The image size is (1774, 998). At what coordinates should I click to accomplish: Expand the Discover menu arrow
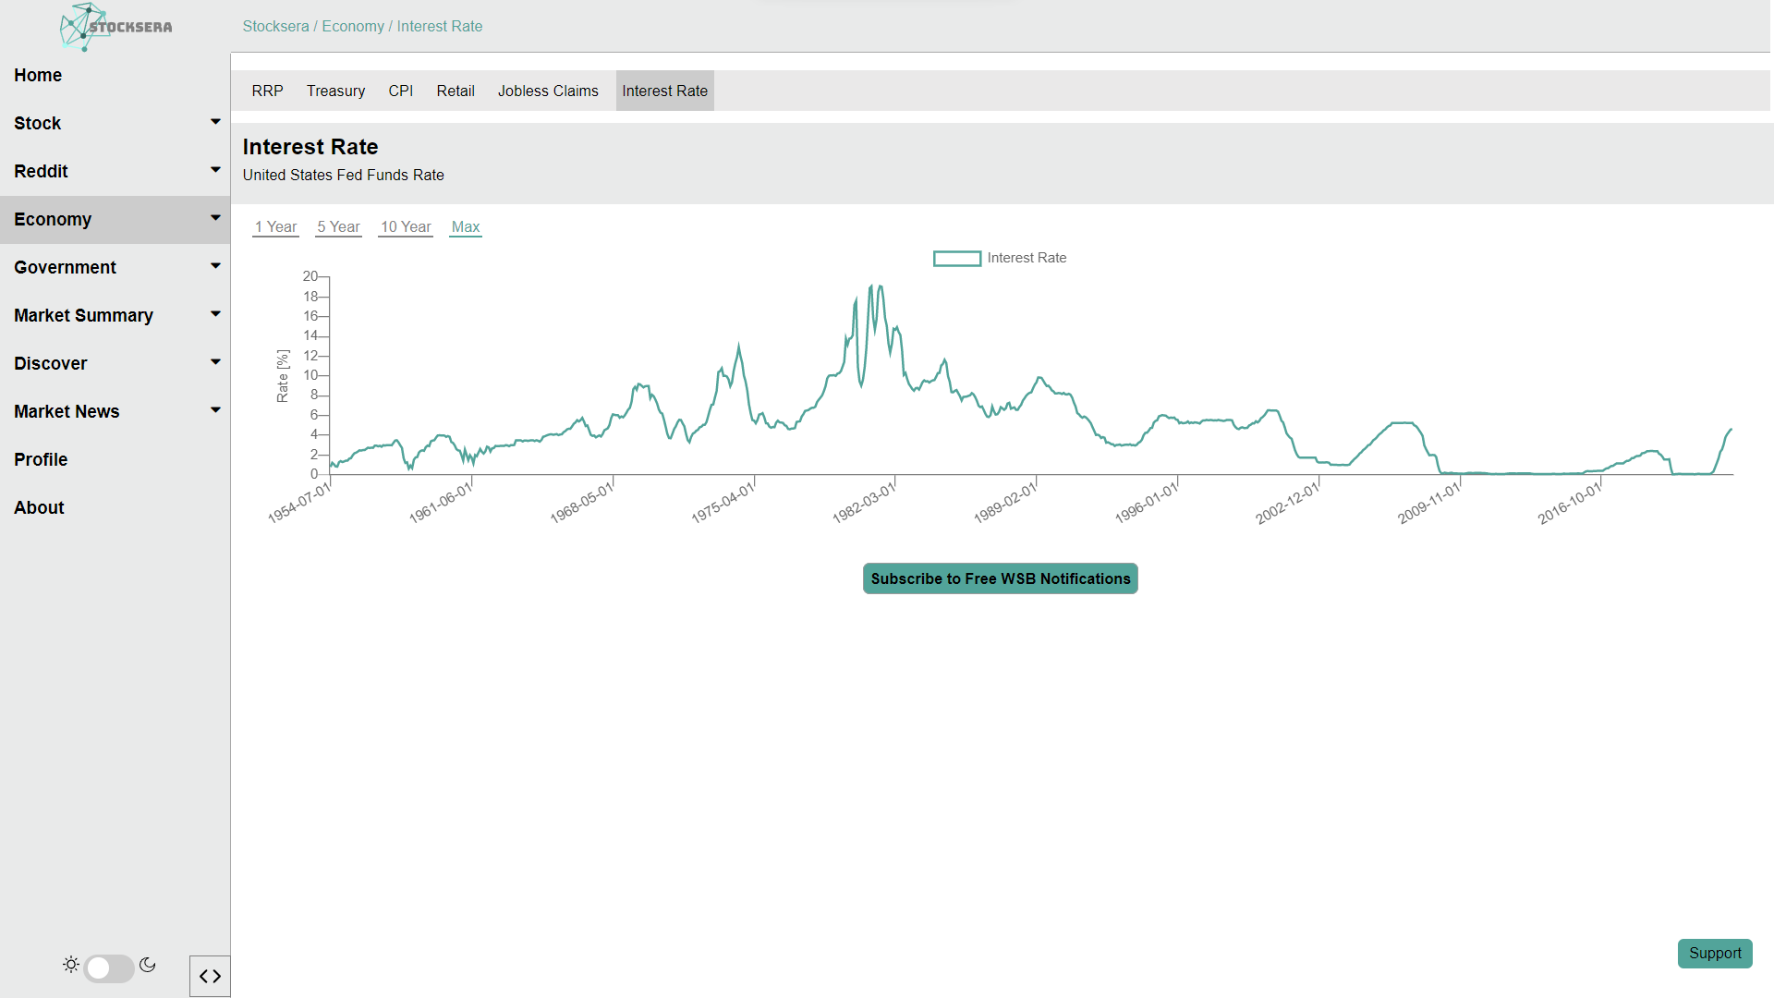pos(215,362)
